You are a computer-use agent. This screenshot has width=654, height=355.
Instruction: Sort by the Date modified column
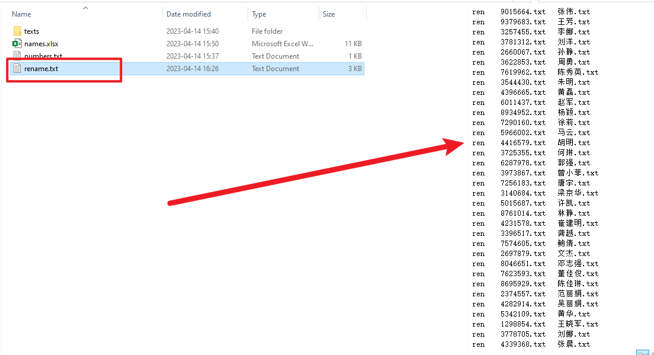[188, 14]
